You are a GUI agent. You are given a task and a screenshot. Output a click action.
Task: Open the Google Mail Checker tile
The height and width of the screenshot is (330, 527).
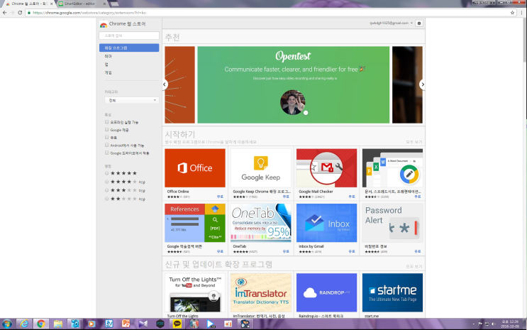coord(327,174)
